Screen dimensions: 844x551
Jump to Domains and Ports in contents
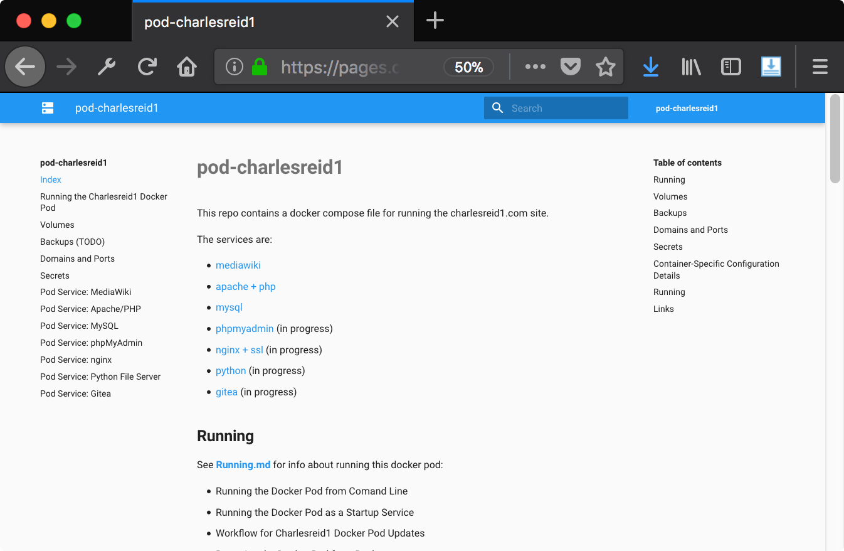[690, 230]
